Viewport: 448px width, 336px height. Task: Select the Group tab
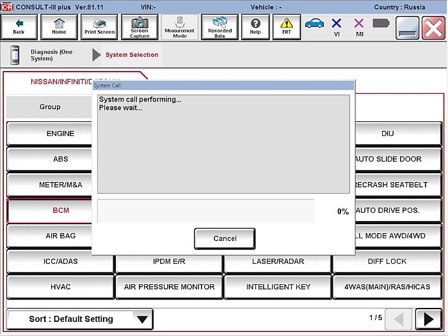pyautogui.click(x=50, y=107)
